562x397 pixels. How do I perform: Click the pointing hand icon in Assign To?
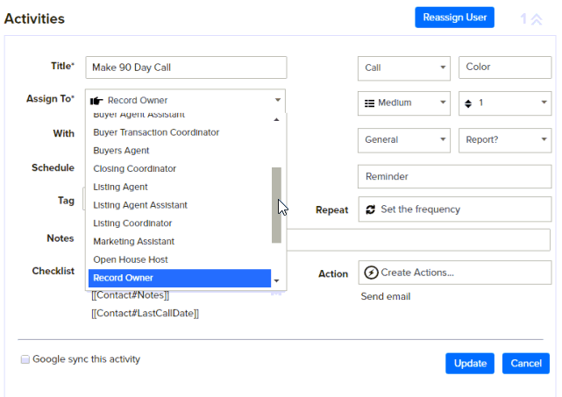[96, 101]
